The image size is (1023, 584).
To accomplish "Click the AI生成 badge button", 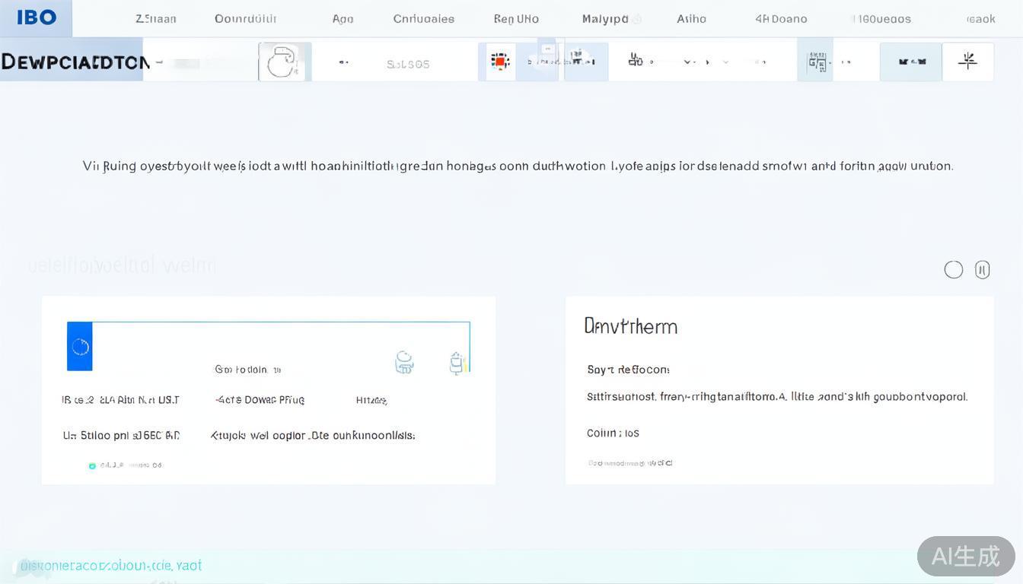I will click(x=965, y=556).
